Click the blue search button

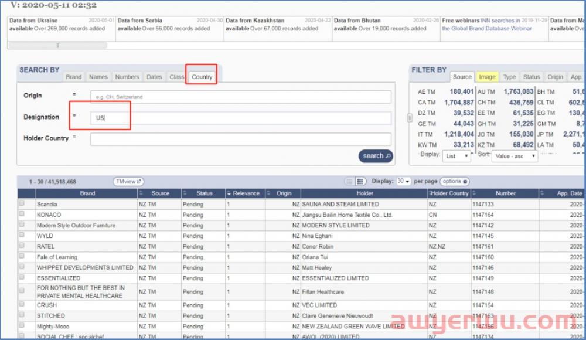pyautogui.click(x=376, y=156)
